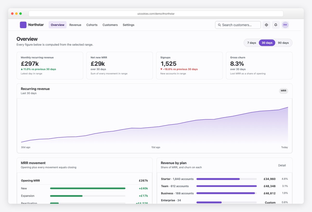The image size is (312, 212).
Task: Click the £267k opening amount
Action: pyautogui.click(x=143, y=181)
